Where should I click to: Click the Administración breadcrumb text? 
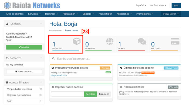tap(55, 30)
